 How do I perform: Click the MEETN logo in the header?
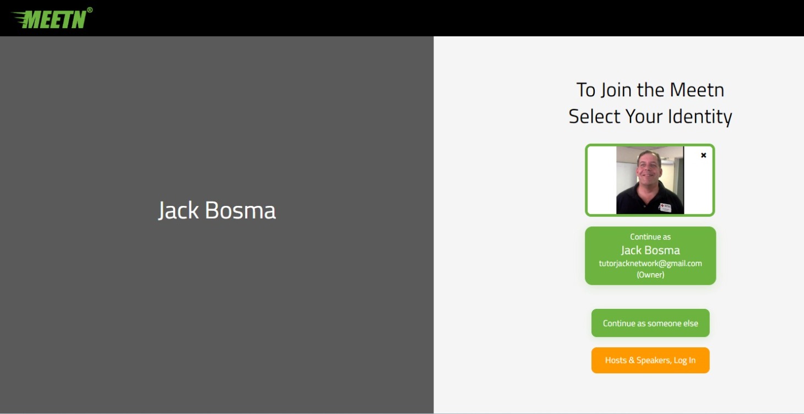coord(51,18)
